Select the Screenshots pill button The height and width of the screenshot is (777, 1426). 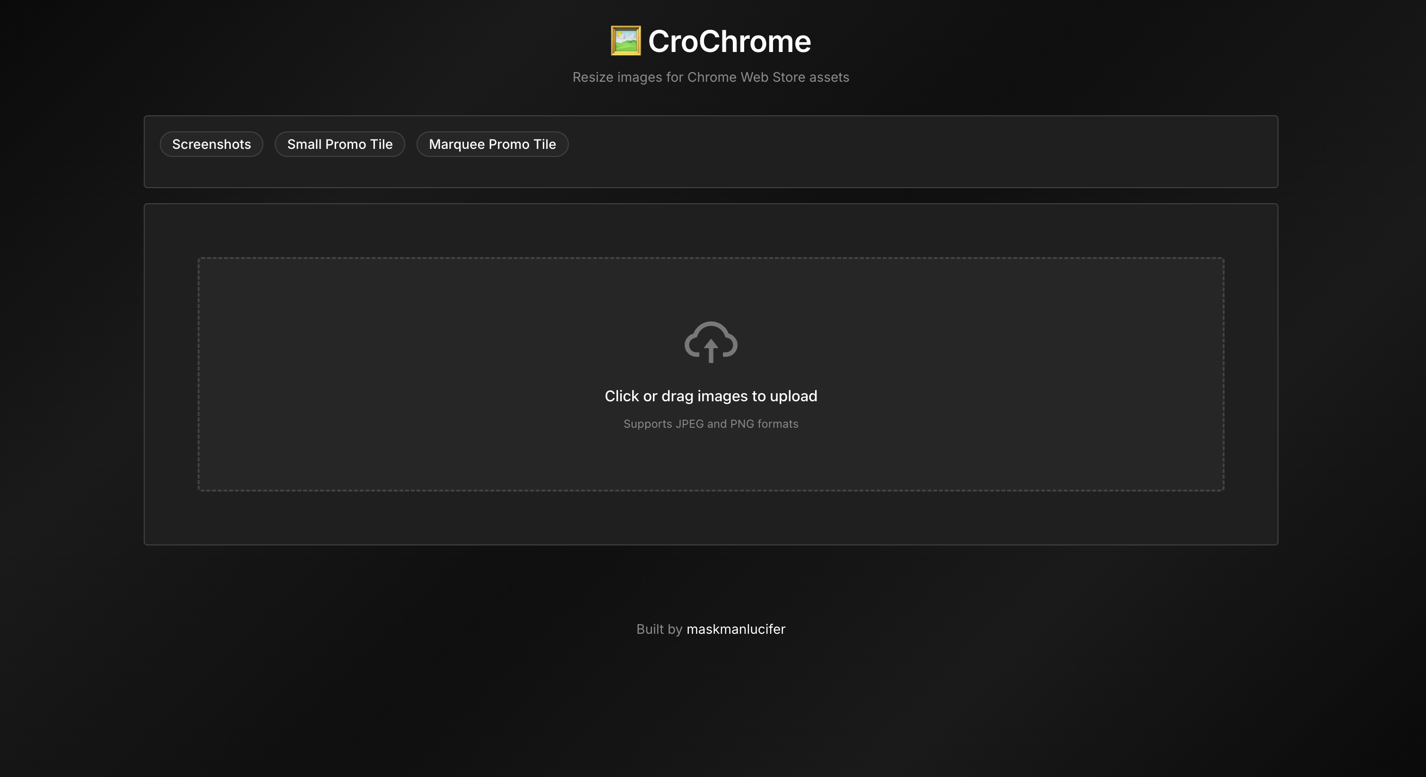pyautogui.click(x=211, y=144)
